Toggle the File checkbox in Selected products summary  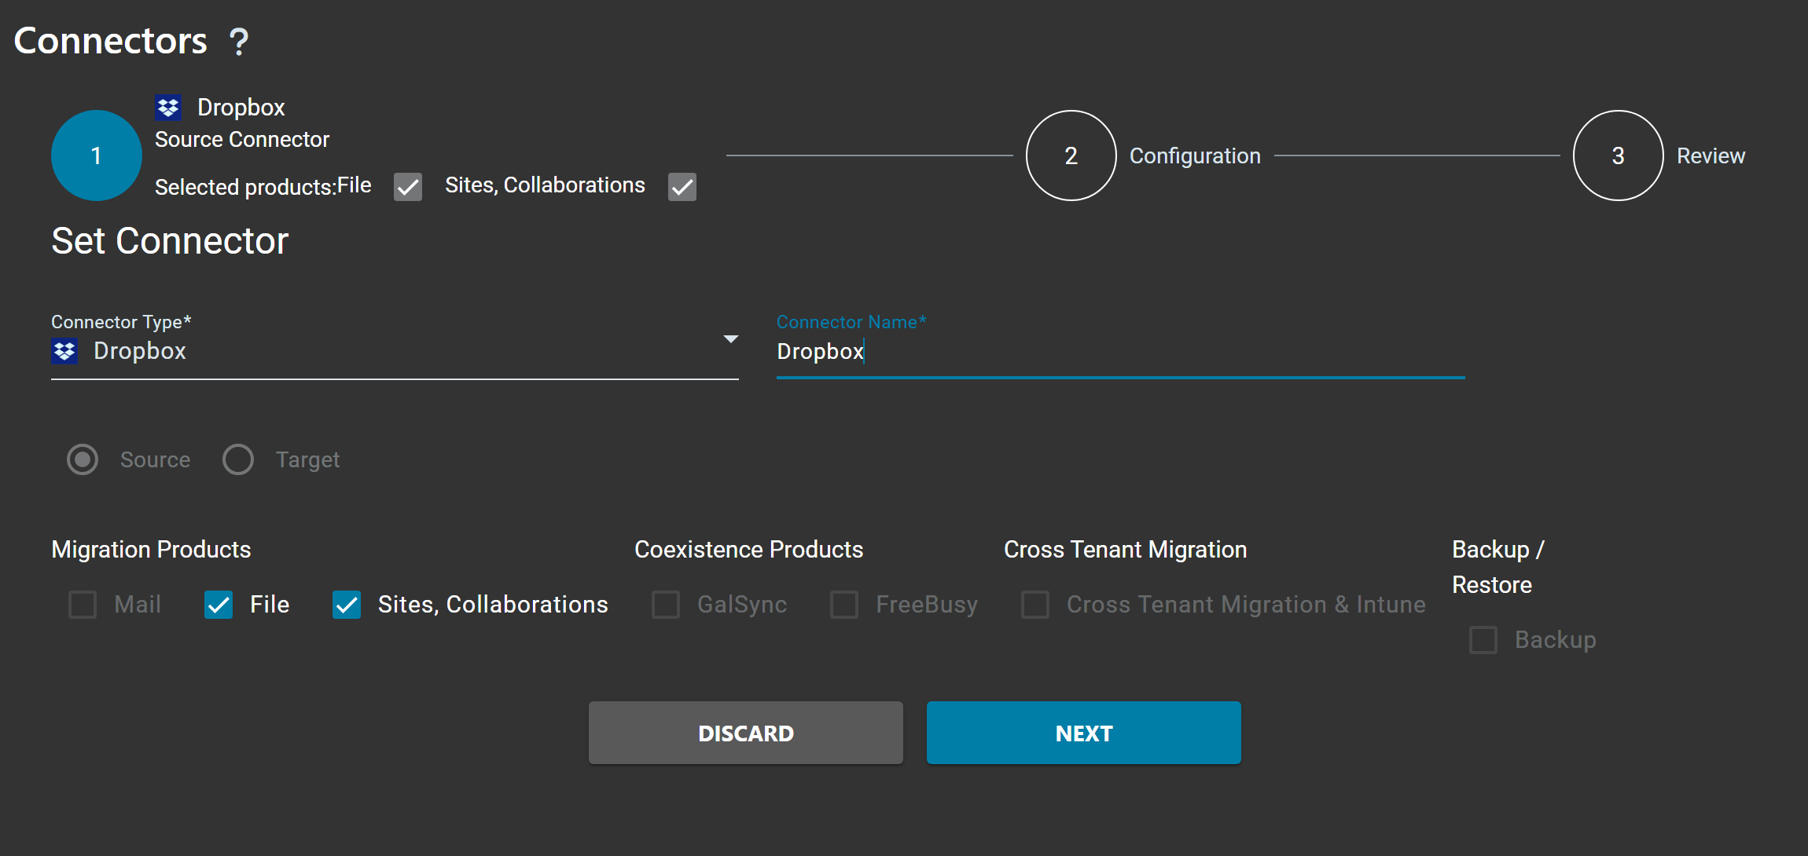click(408, 187)
